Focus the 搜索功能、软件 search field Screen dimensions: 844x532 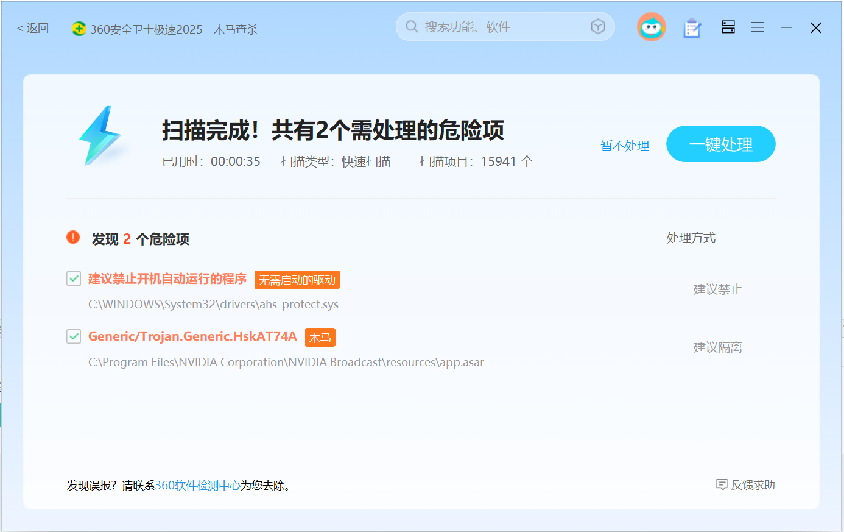pyautogui.click(x=505, y=27)
